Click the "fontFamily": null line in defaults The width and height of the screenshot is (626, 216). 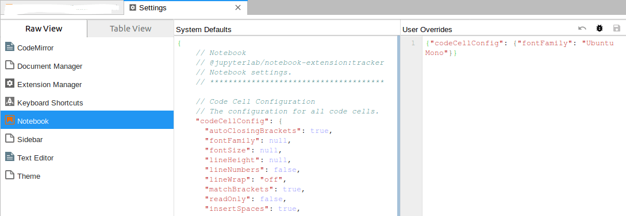[248, 140]
